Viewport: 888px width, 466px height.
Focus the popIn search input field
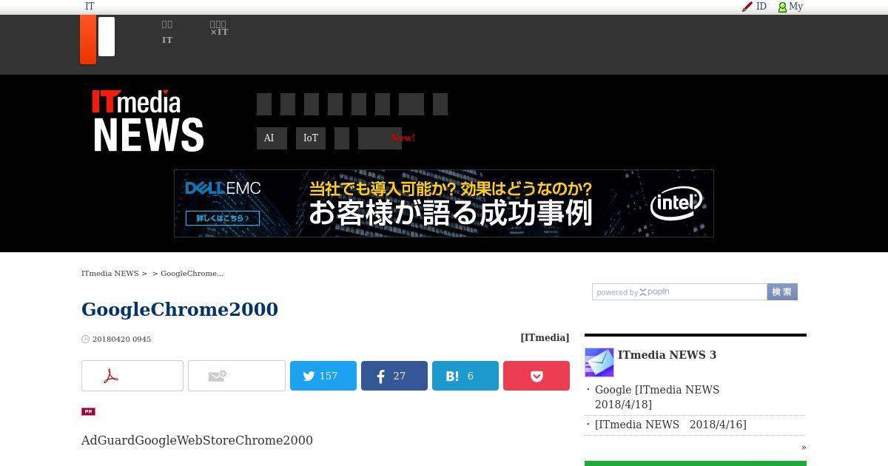coord(679,291)
